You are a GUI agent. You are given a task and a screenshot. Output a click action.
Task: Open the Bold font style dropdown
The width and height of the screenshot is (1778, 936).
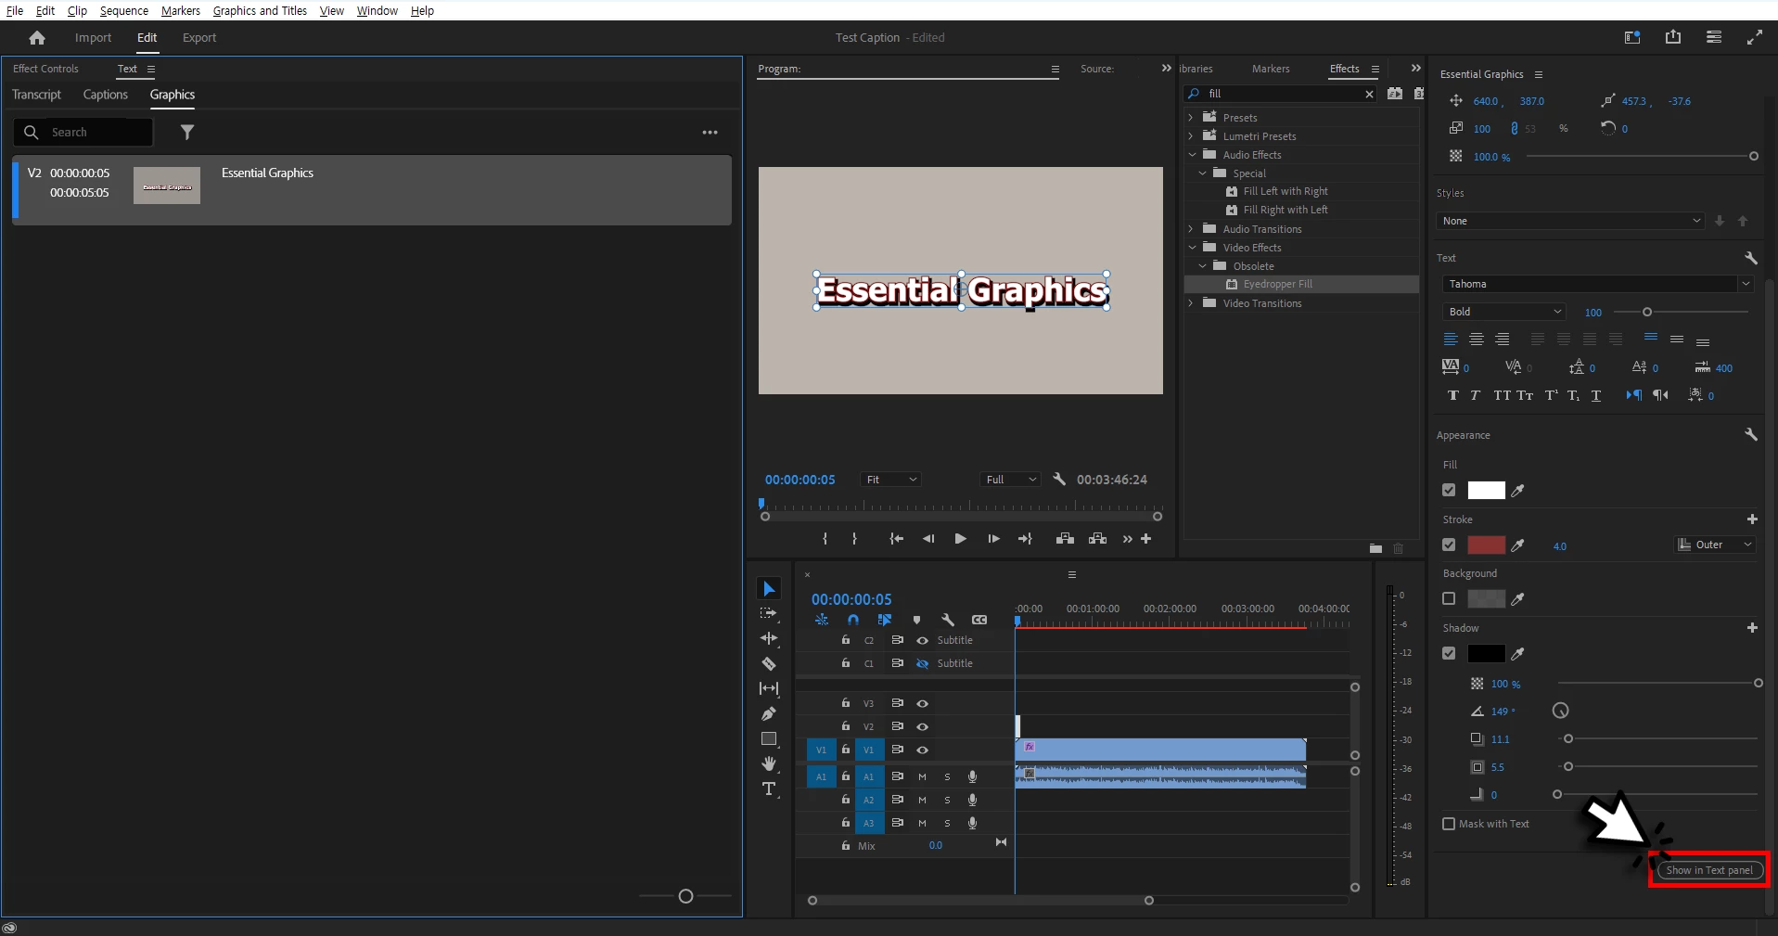[1504, 312]
